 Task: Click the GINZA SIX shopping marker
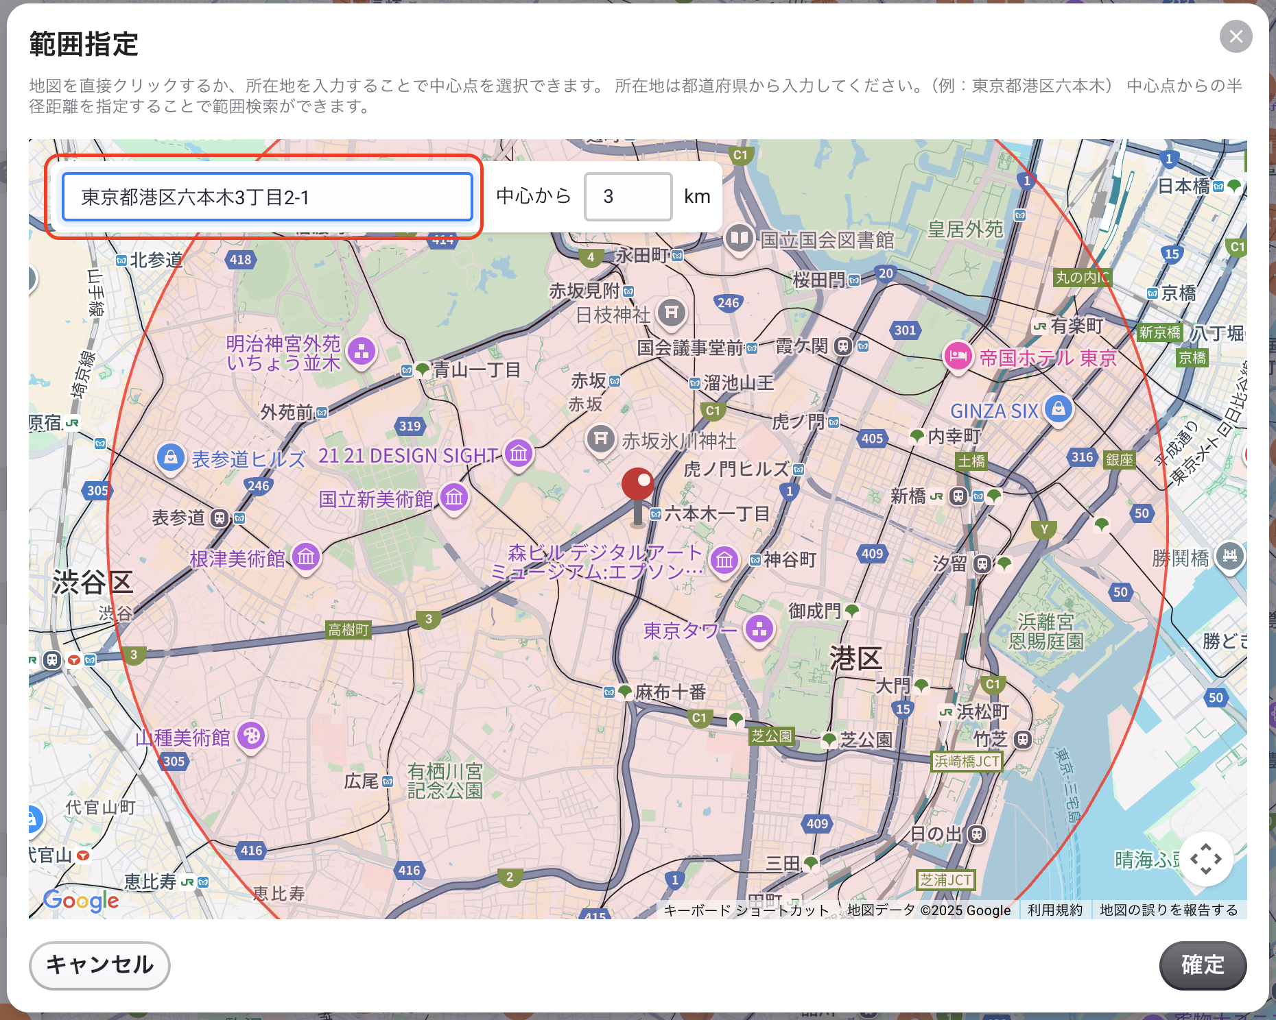click(1059, 410)
